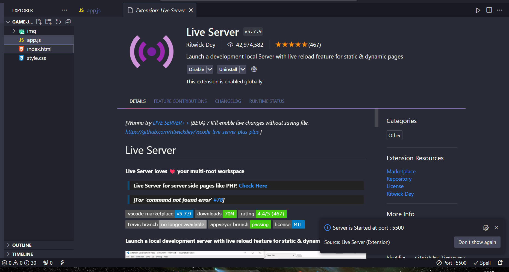This screenshot has width=509, height=272.
Task: Open the DETAILS tab
Action: tap(138, 101)
